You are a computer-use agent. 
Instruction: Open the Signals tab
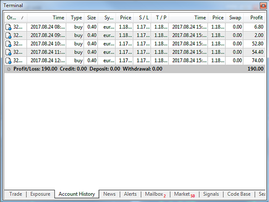211,194
